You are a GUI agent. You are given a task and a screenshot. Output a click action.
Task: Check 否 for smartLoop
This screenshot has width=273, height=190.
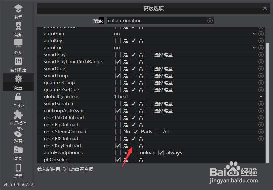(133, 76)
